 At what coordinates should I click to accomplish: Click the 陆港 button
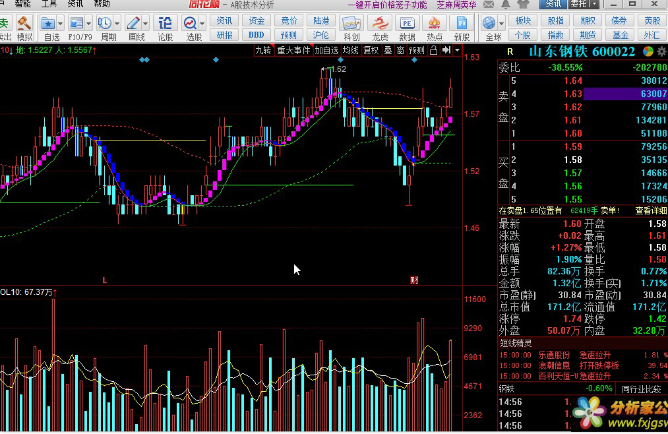[x=320, y=20]
